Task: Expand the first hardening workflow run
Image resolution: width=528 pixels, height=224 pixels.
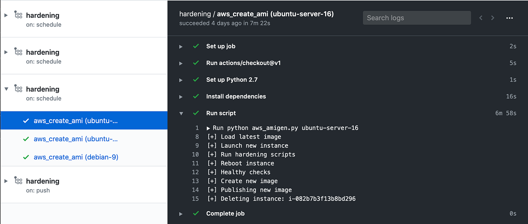Action: click(6, 15)
